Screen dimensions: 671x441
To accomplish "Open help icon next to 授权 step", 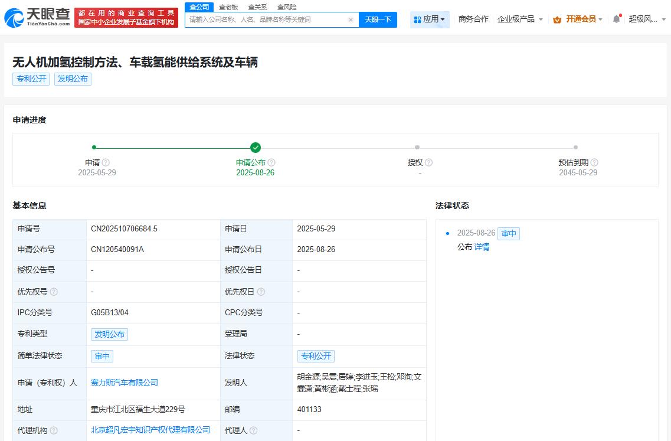I will [x=428, y=162].
